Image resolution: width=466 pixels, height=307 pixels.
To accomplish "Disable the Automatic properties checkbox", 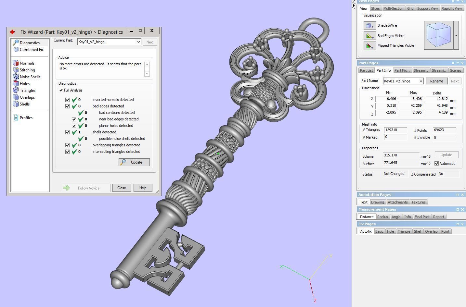I will coord(437,164).
